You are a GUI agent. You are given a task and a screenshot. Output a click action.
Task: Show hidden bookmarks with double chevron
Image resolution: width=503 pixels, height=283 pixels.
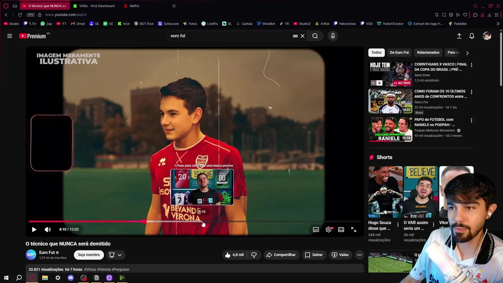(x=498, y=24)
